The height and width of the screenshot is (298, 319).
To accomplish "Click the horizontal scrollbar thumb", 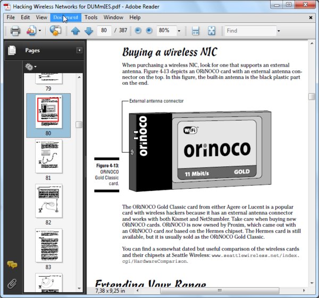I will (220, 290).
